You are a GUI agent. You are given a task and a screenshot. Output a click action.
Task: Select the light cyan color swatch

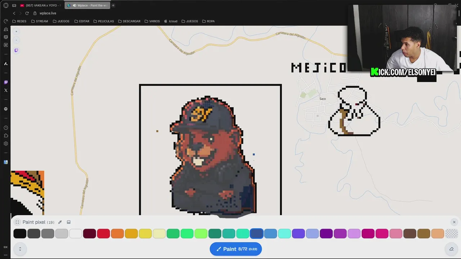click(x=285, y=234)
